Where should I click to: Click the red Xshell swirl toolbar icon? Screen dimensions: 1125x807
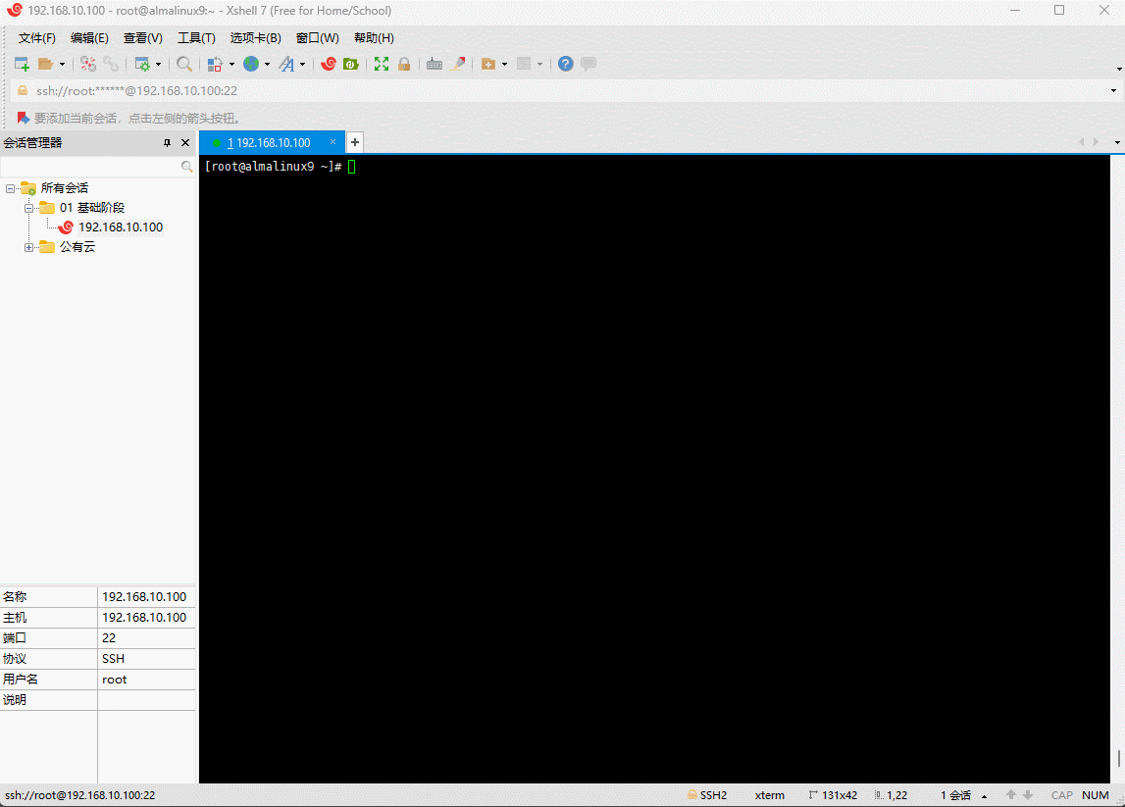coord(329,64)
